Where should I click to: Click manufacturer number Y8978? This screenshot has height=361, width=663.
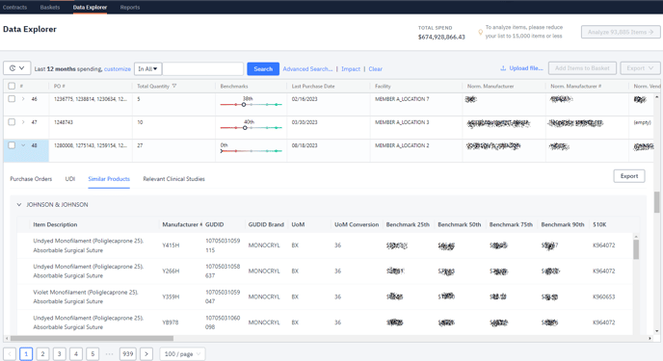coord(171,322)
